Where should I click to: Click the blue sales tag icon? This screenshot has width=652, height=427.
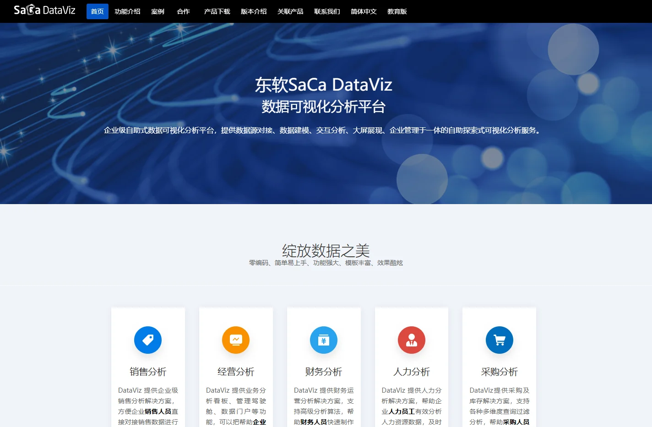[x=148, y=340]
